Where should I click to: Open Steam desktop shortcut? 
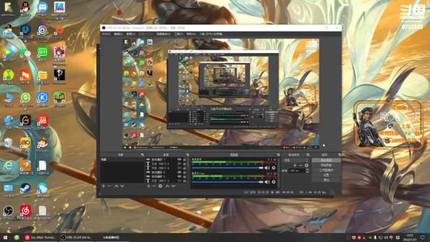25,190
